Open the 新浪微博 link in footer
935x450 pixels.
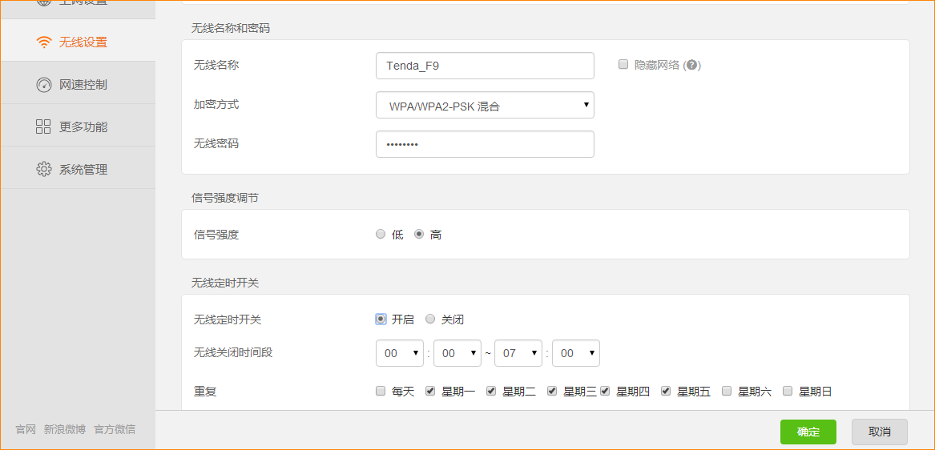tap(65, 429)
